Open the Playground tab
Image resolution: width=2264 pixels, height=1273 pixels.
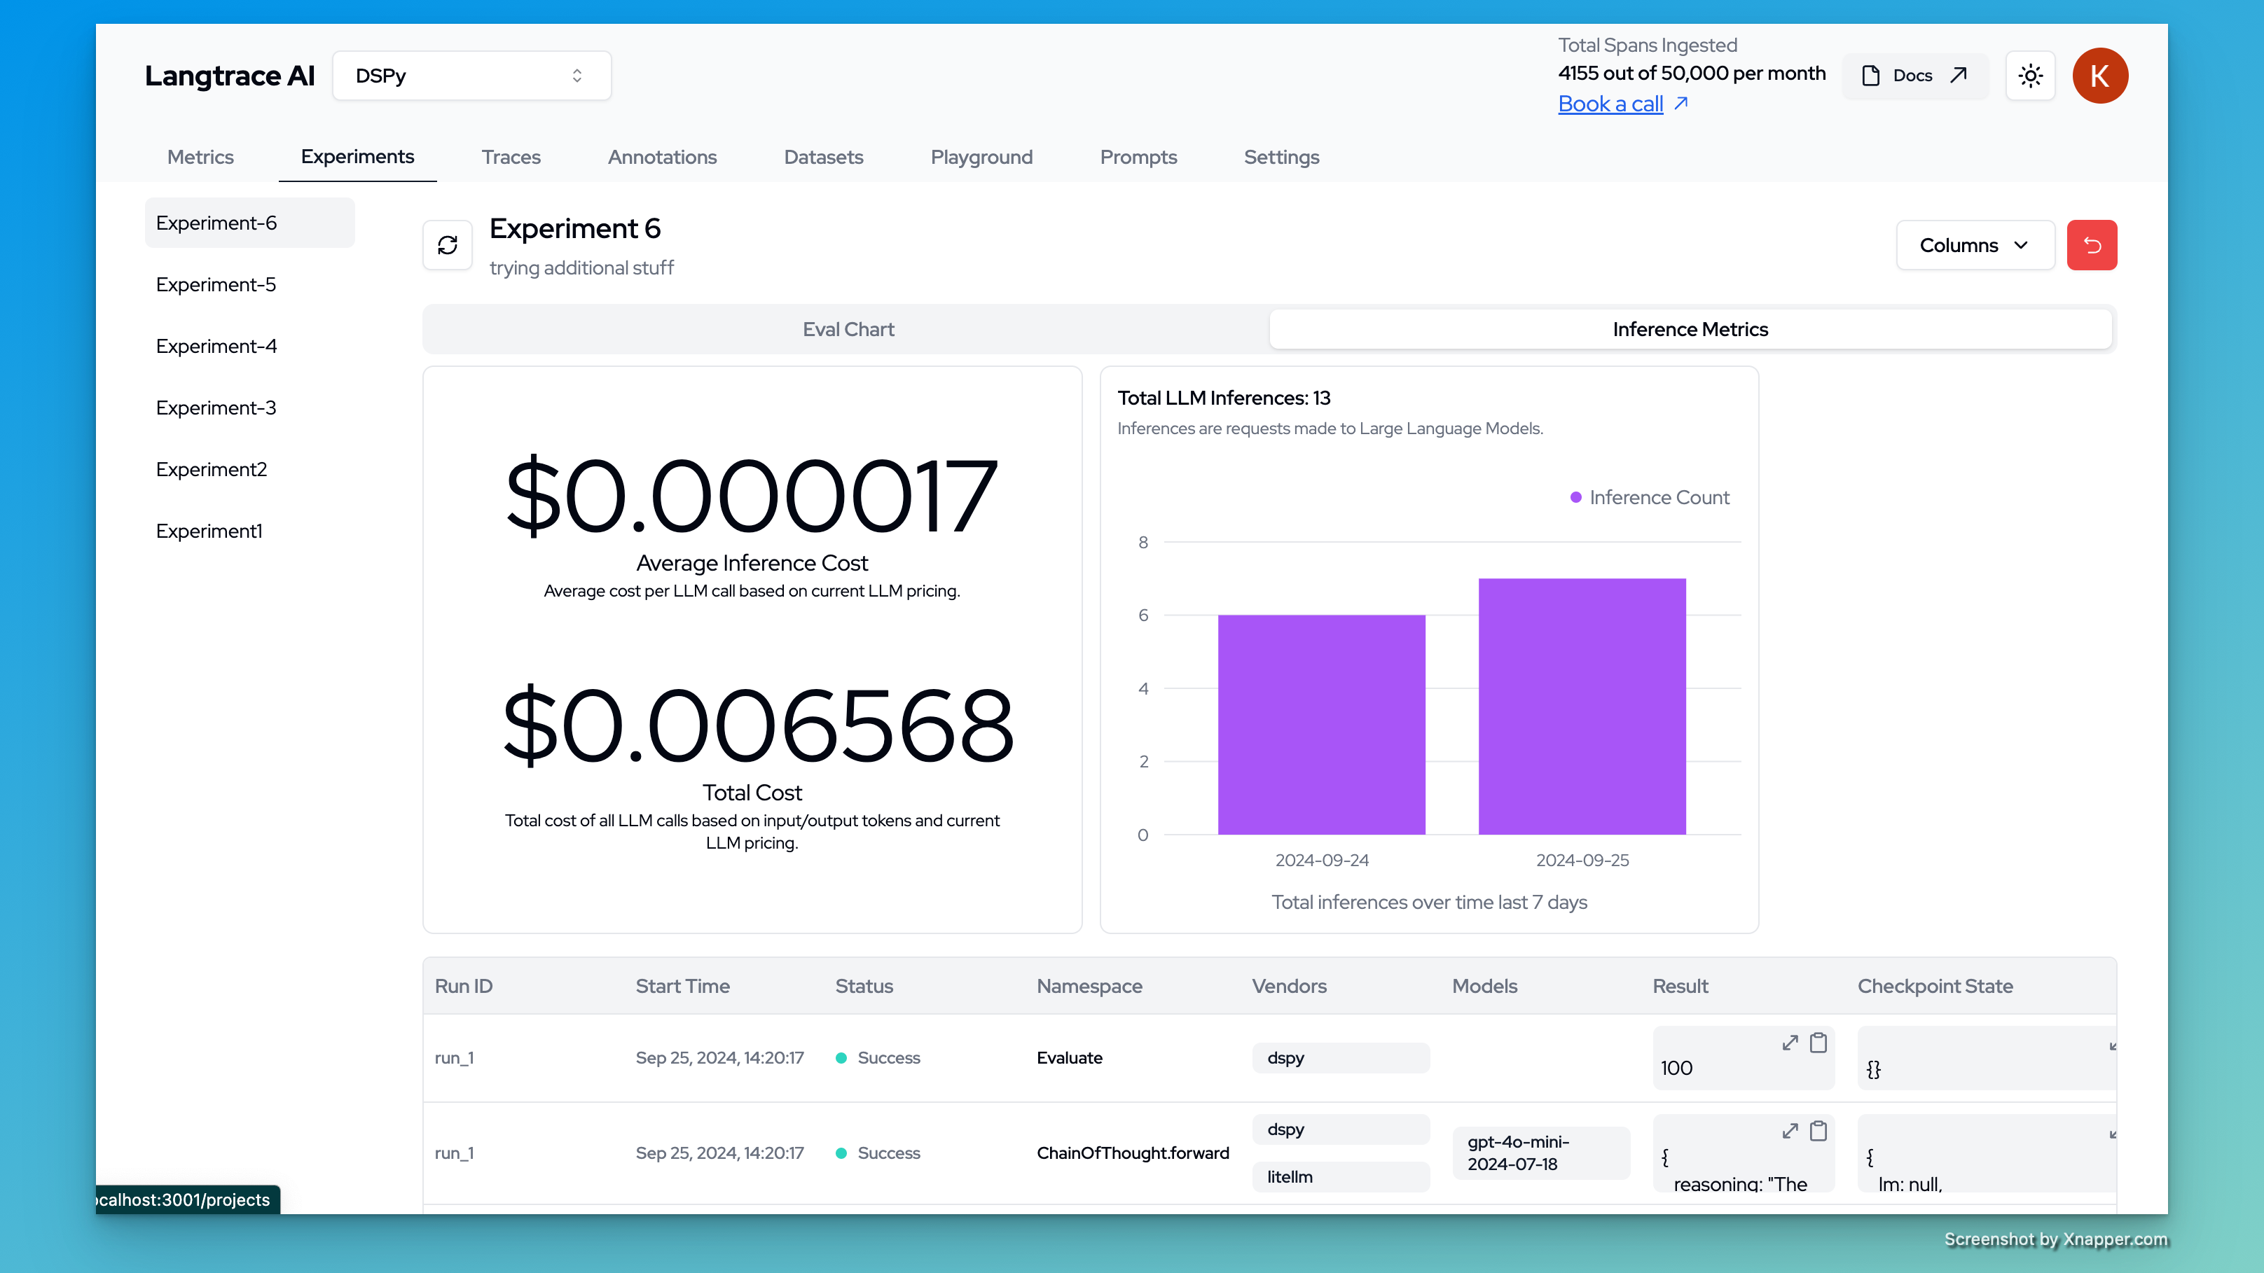tap(981, 158)
